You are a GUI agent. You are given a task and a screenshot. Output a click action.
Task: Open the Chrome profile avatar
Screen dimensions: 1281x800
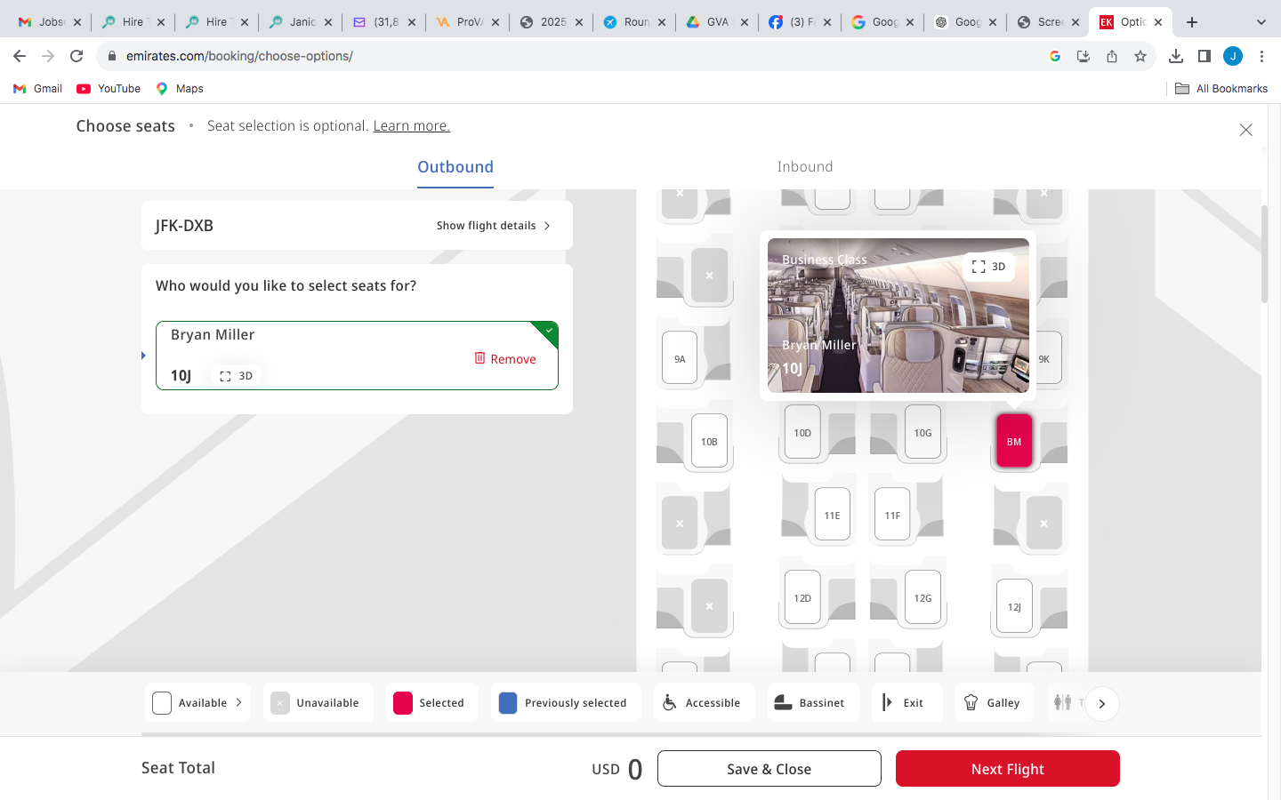point(1233,56)
